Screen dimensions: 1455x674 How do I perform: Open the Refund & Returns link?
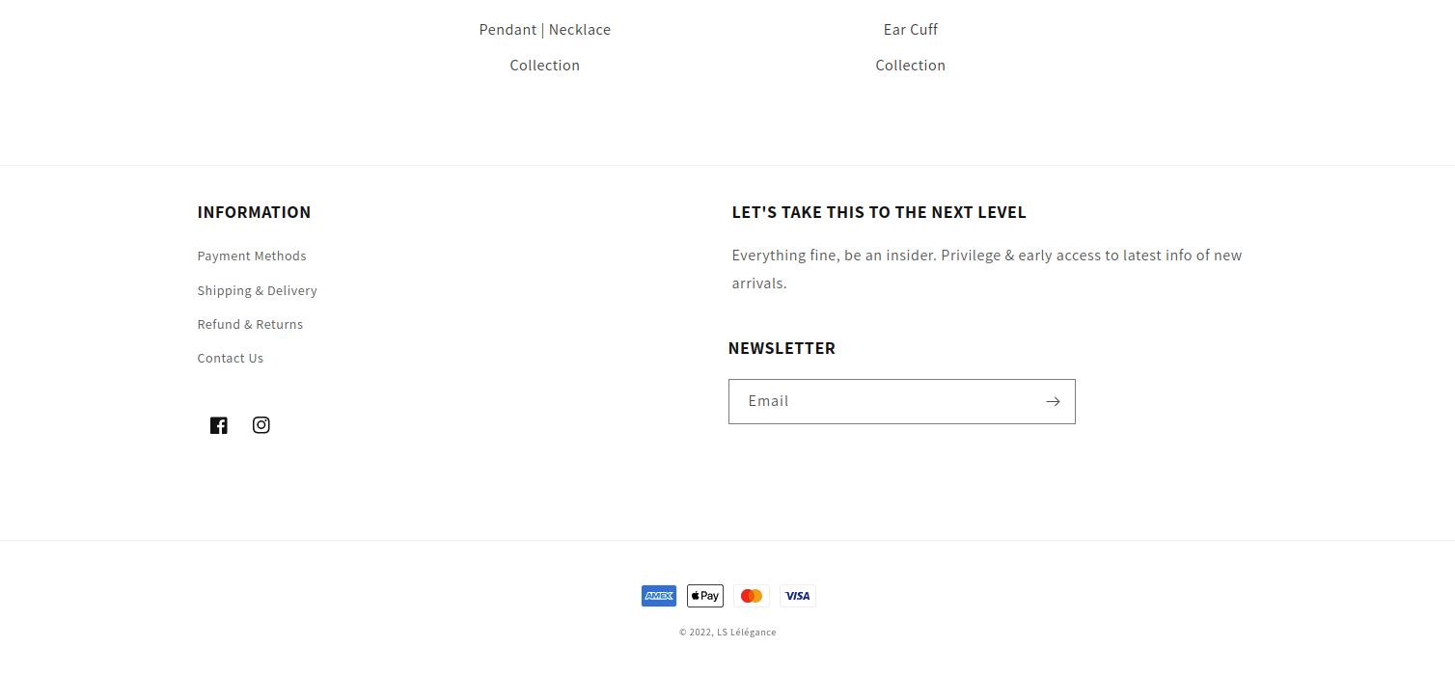[250, 324]
